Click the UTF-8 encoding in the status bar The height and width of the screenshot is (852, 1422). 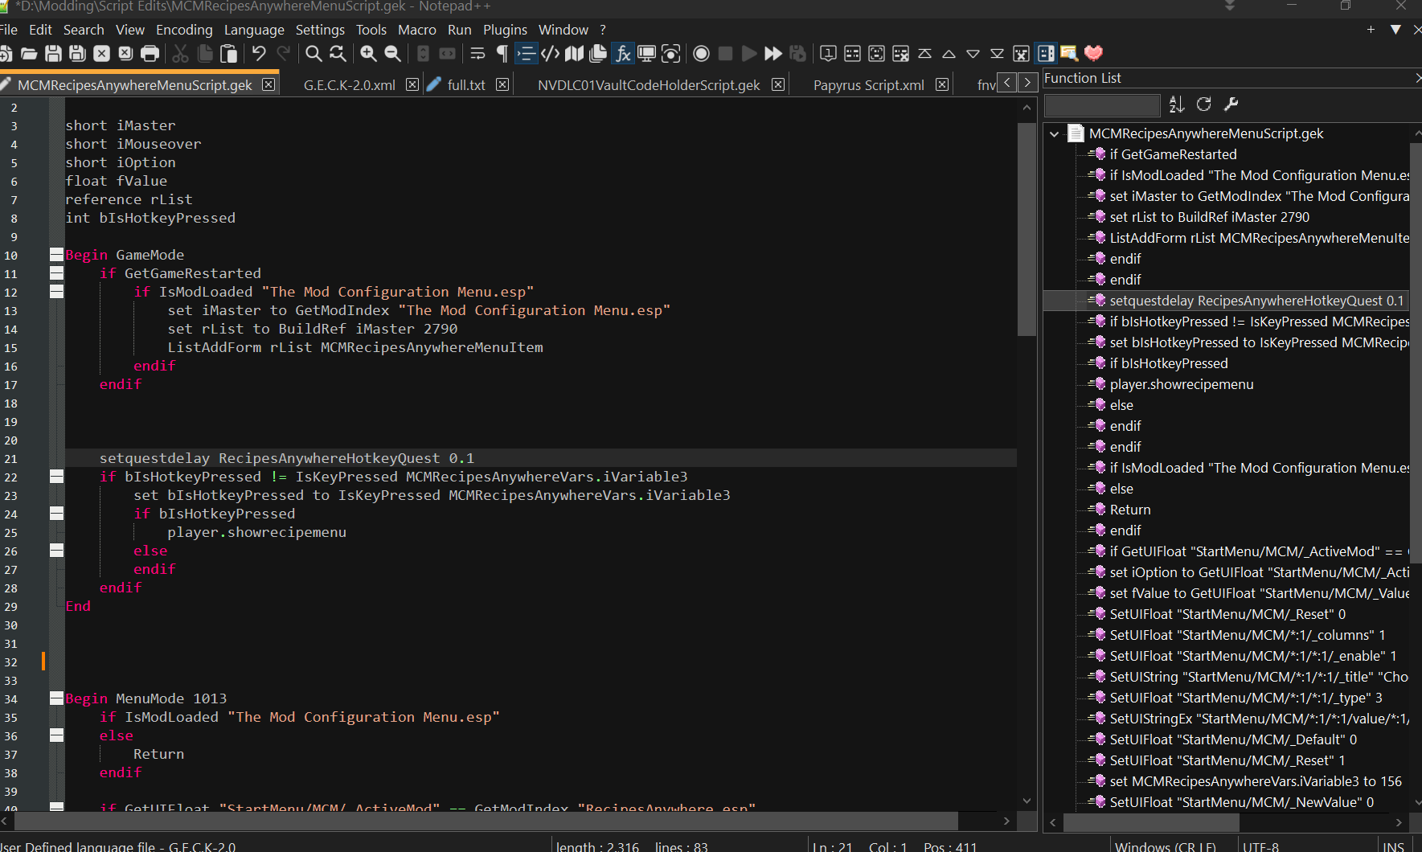click(1260, 846)
